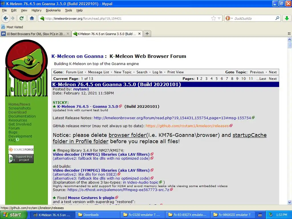Go to Previous topic
292x219 pixels.
pyautogui.click(x=257, y=72)
